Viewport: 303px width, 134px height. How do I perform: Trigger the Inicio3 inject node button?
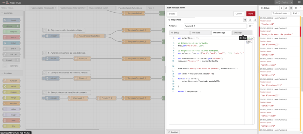click(44, 36)
